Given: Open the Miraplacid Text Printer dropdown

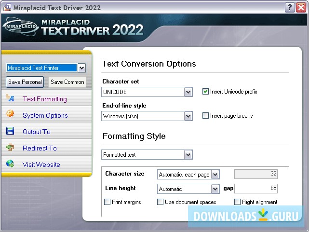Looking at the screenshot, I should pos(81,68).
